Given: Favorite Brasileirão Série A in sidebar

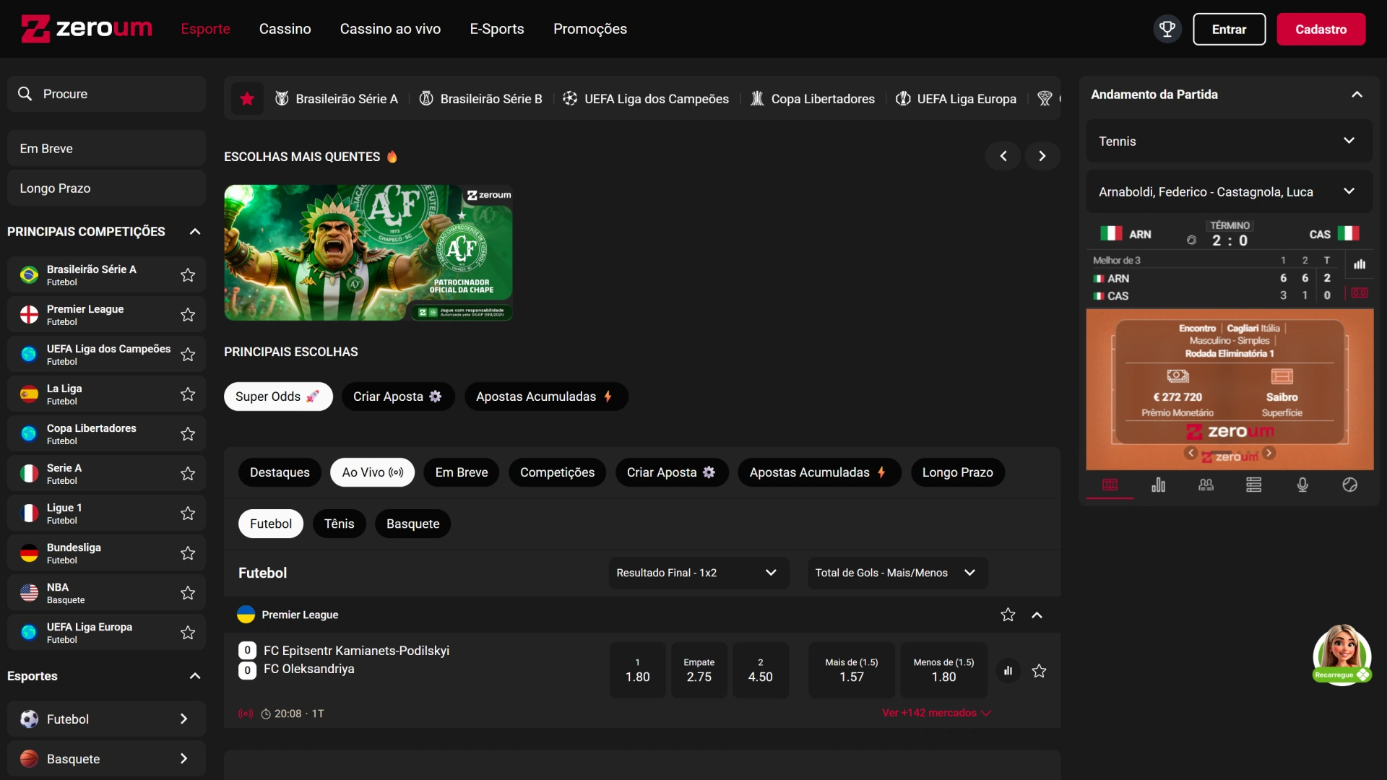Looking at the screenshot, I should tap(188, 275).
